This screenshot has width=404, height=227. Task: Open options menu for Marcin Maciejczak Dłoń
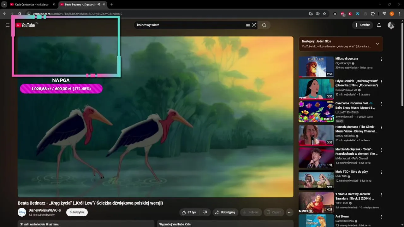pyautogui.click(x=381, y=150)
